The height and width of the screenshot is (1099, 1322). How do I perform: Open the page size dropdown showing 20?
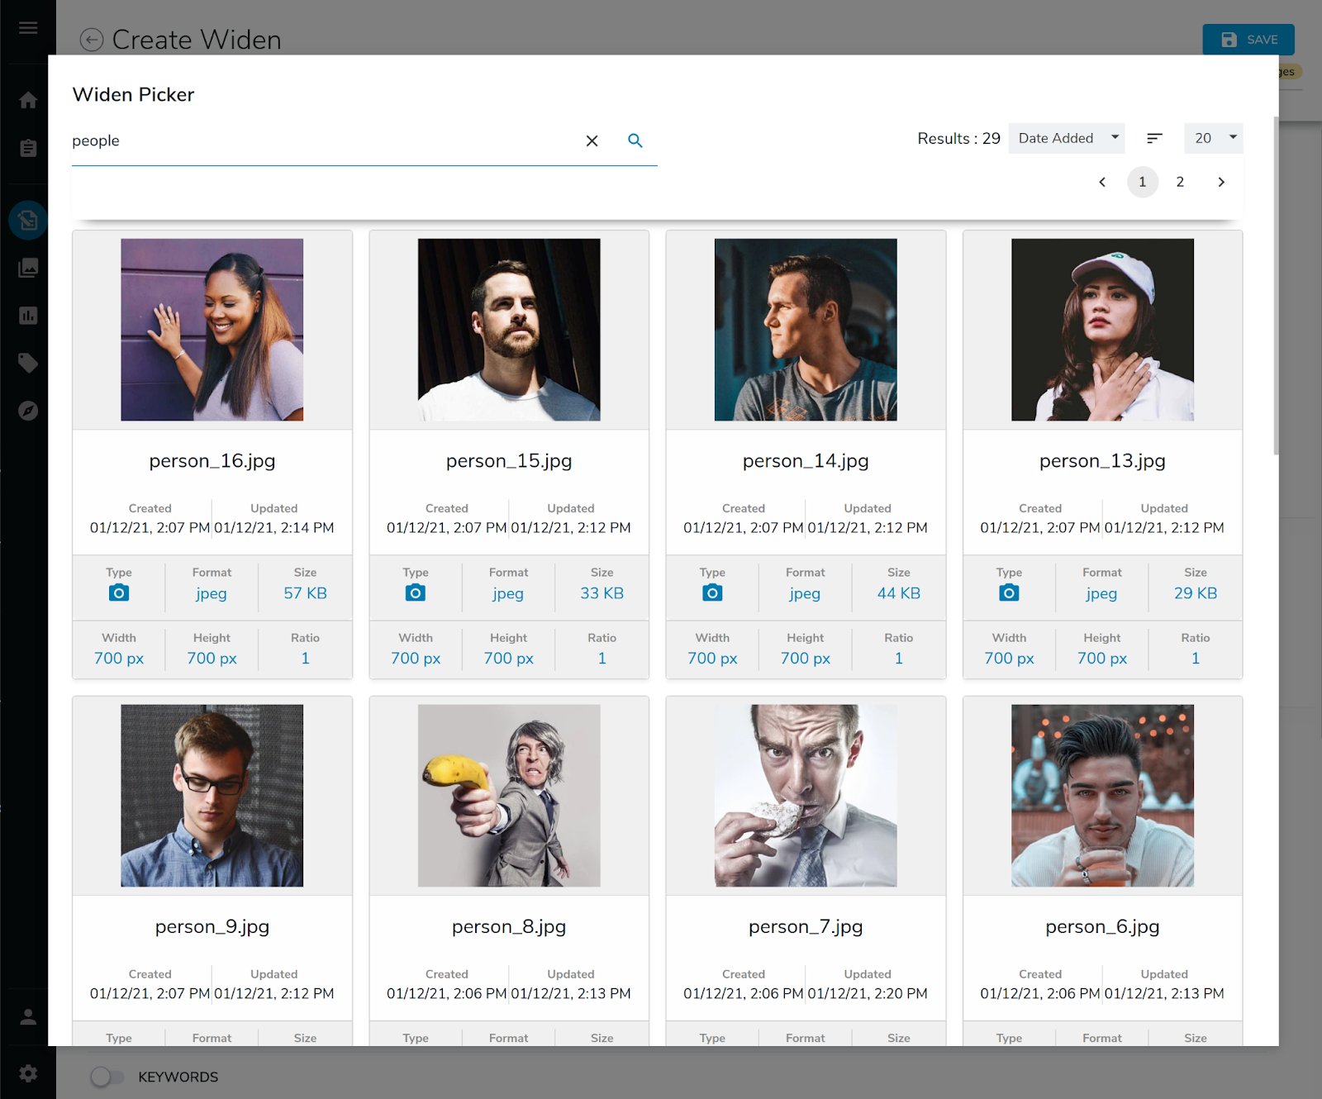[x=1213, y=138]
